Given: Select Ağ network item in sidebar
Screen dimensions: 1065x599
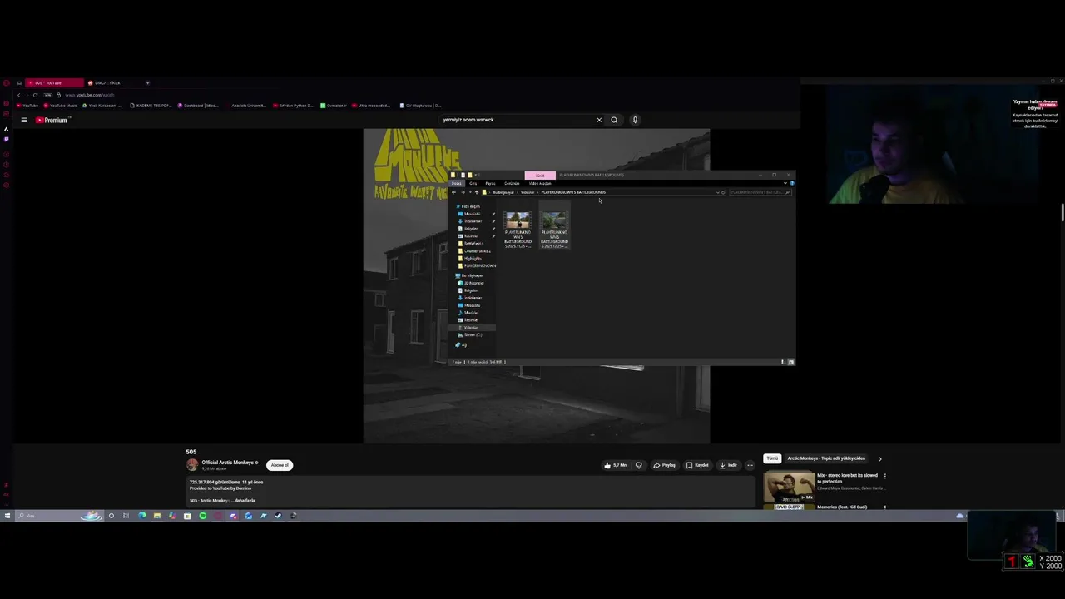Looking at the screenshot, I should point(462,344).
